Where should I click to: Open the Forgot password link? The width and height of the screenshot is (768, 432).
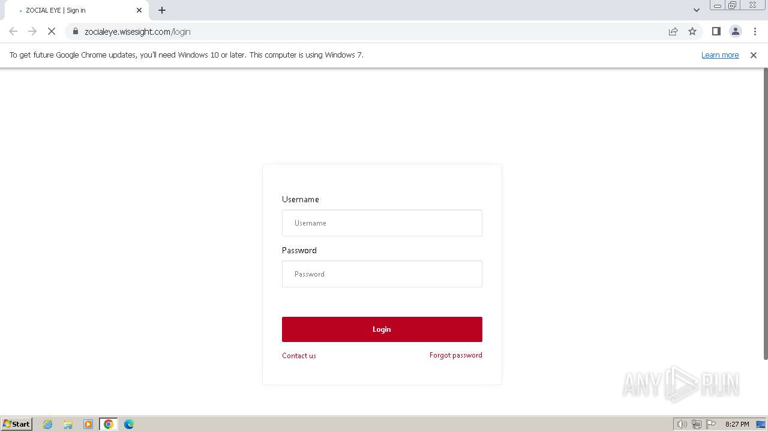click(456, 355)
